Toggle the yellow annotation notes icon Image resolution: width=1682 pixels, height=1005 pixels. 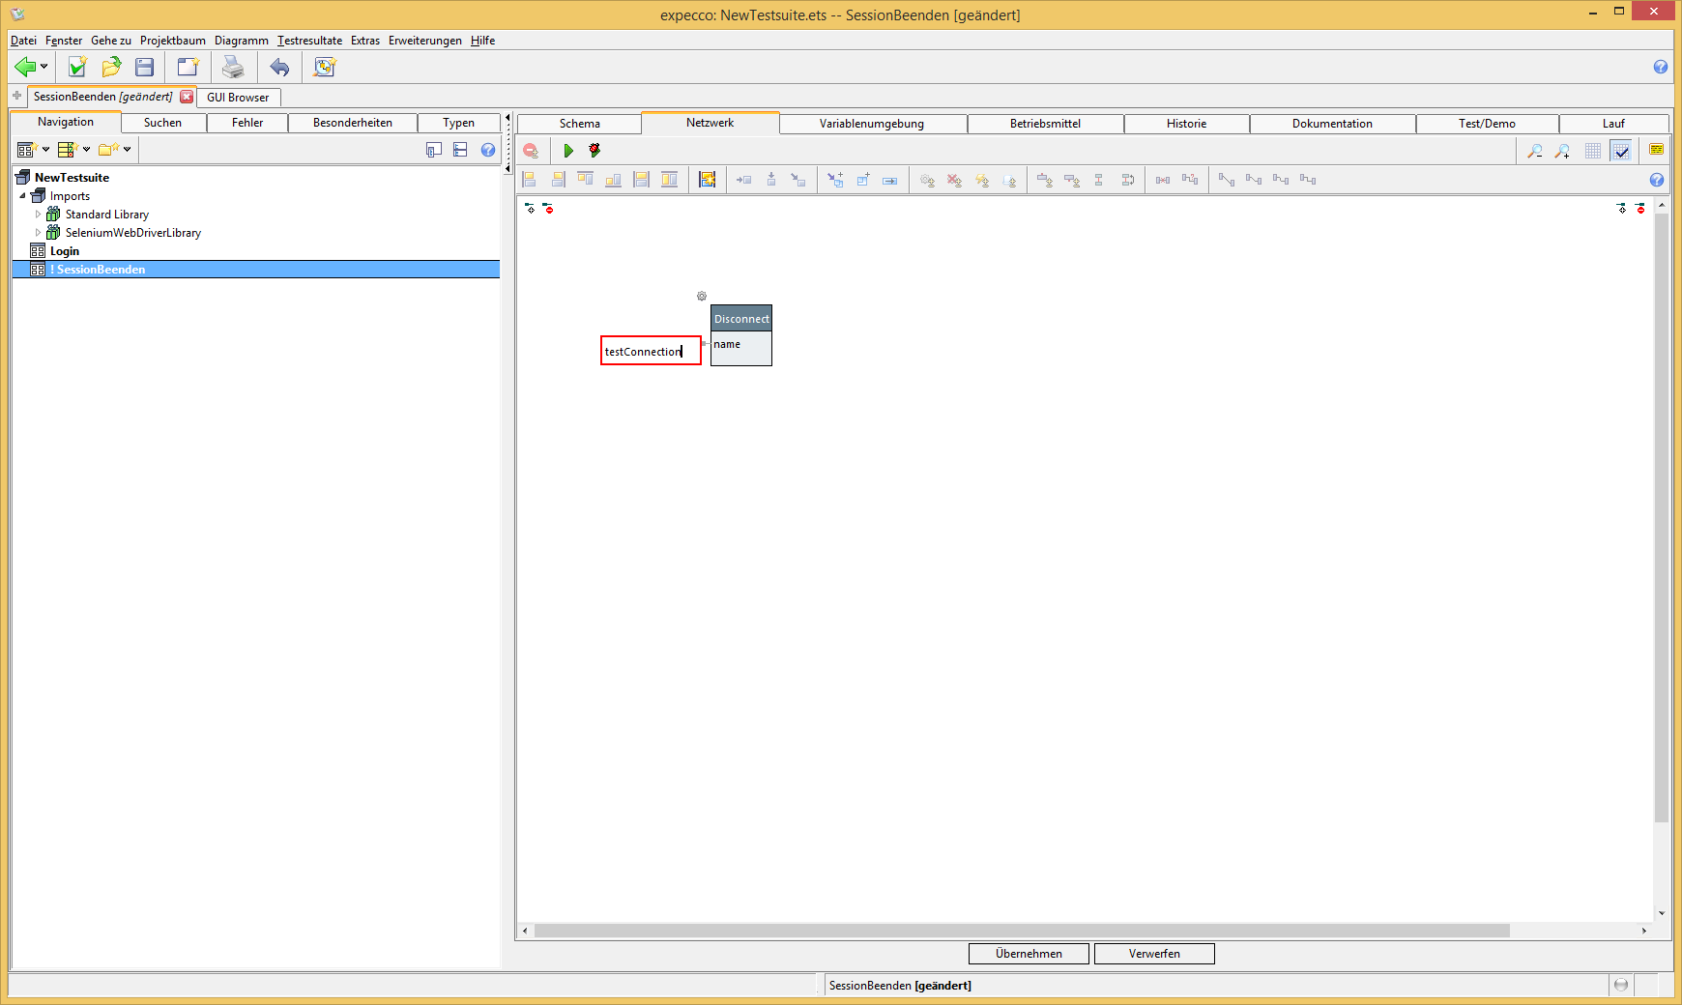pyautogui.click(x=1656, y=150)
